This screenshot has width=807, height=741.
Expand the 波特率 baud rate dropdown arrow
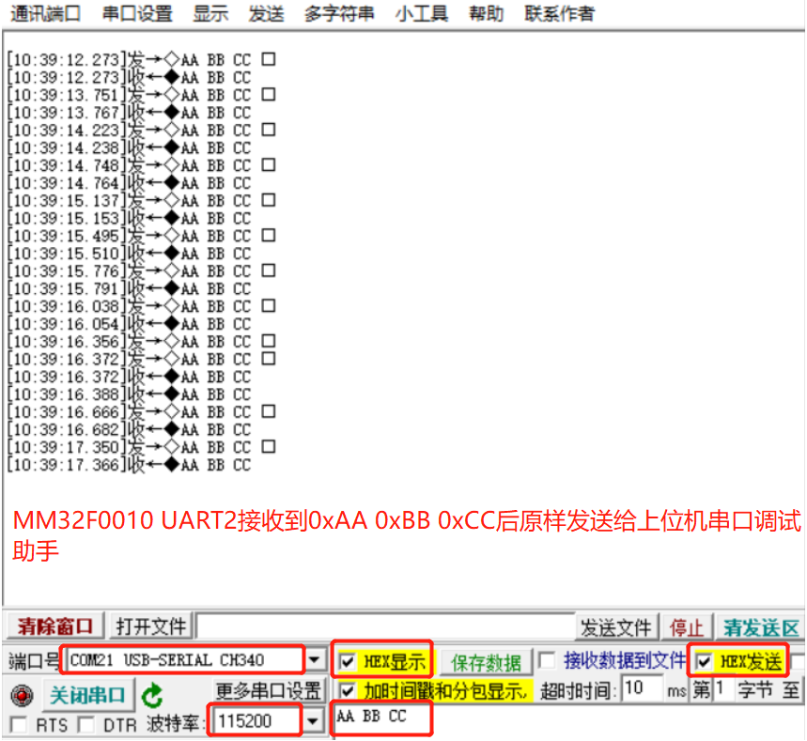313,721
